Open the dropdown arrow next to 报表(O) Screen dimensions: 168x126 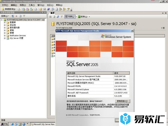(89, 17)
